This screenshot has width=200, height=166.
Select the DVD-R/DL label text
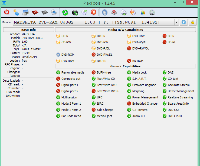point(103,48)
